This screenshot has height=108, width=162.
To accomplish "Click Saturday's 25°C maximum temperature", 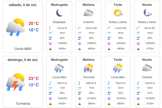I will pyautogui.click(x=34, y=24).
